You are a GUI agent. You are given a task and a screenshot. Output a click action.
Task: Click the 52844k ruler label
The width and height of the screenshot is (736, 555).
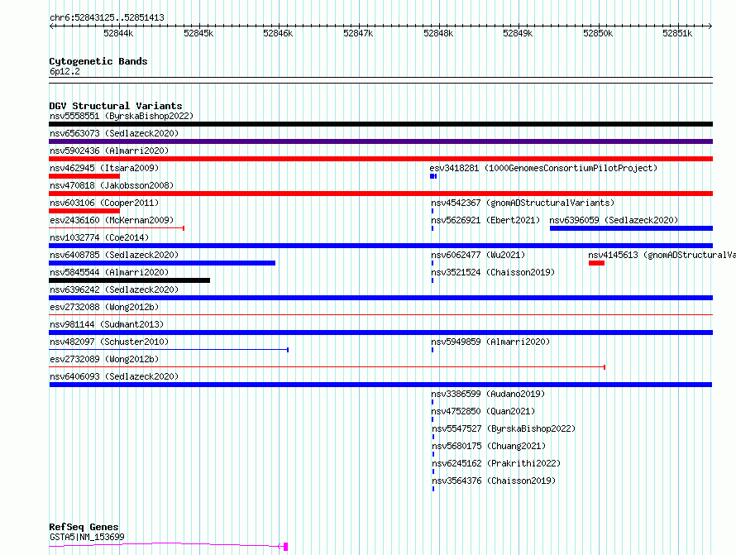(118, 33)
